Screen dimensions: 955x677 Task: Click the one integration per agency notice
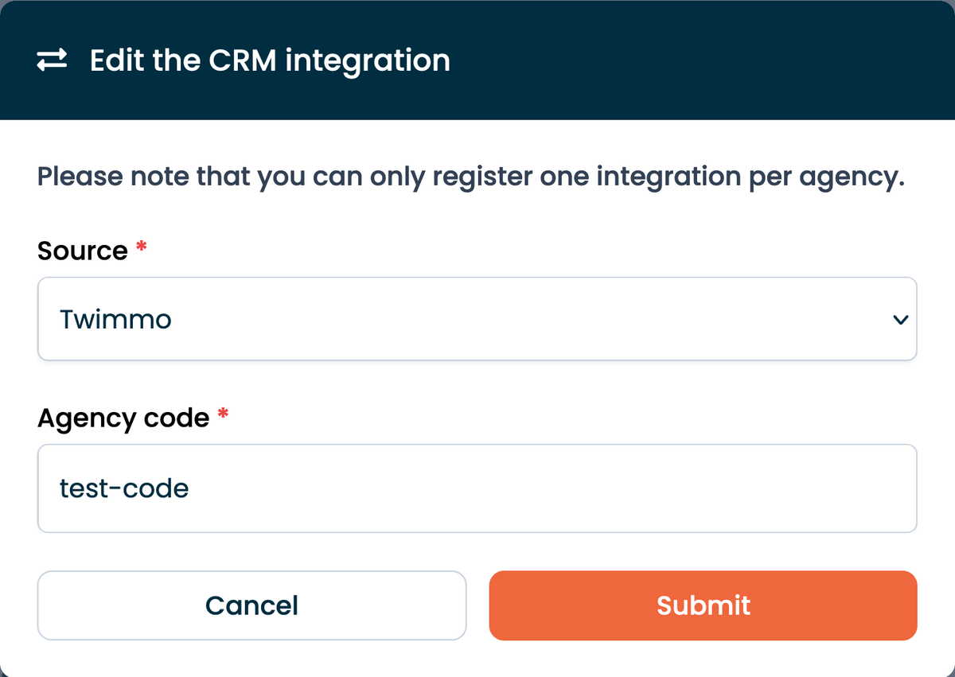point(470,176)
